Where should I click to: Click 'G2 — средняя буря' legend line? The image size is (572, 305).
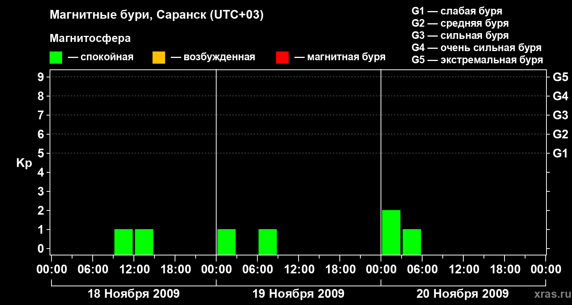click(x=460, y=23)
